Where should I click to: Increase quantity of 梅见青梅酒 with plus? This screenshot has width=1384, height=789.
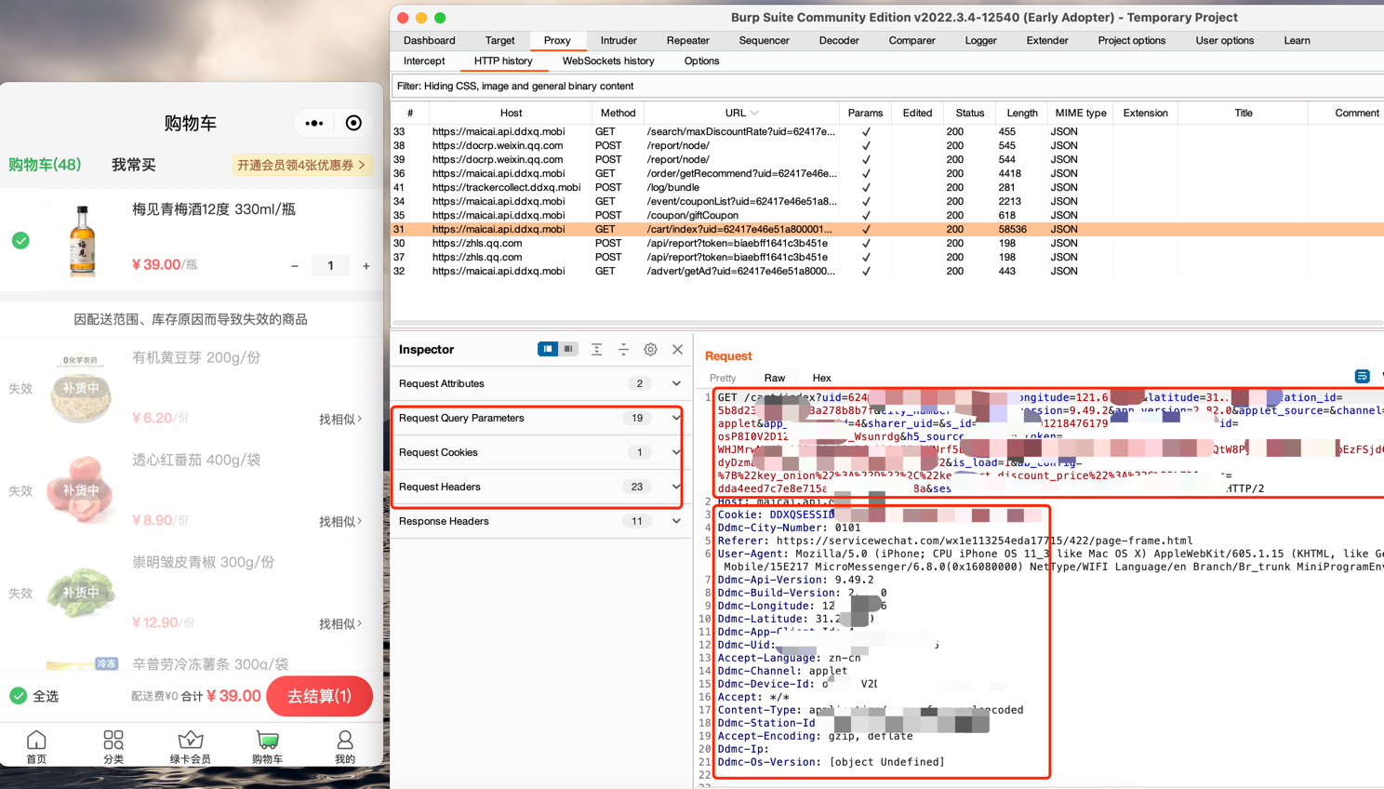[366, 266]
